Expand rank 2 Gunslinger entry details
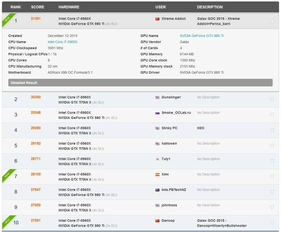Screen dimensions: 281x232 pos(272,99)
